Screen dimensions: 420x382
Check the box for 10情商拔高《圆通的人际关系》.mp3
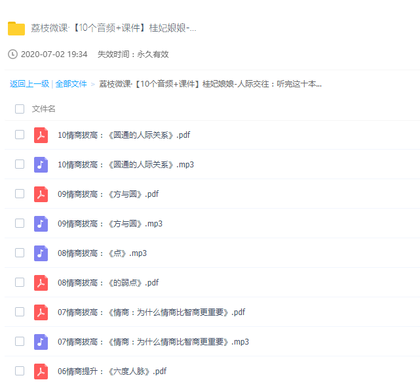[x=20, y=164]
